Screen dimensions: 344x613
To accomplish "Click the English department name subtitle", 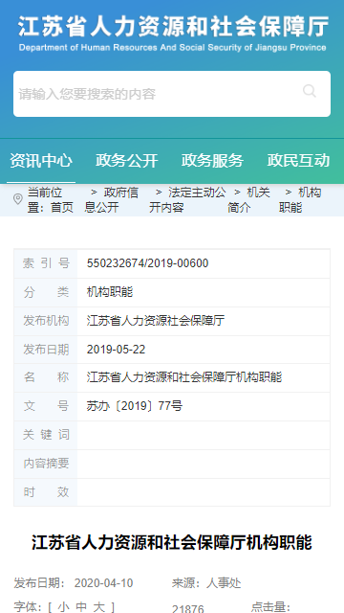I will 172,48.
